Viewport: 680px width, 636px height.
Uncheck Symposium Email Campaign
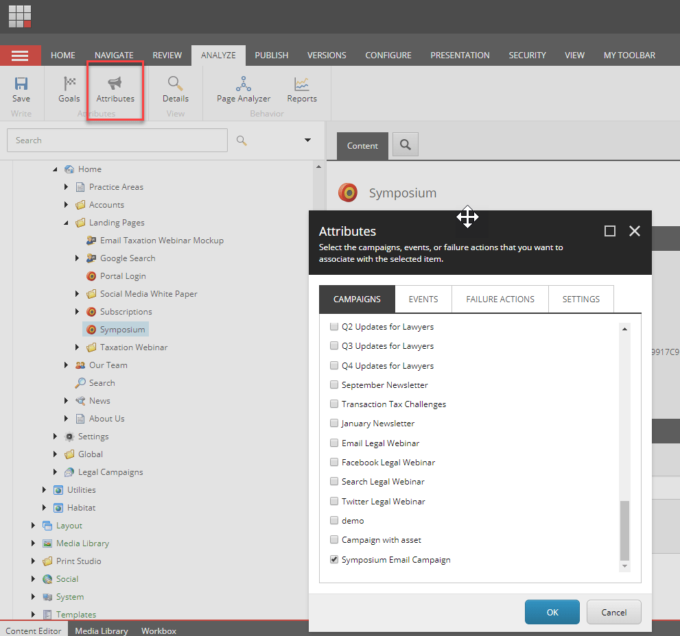[334, 559]
